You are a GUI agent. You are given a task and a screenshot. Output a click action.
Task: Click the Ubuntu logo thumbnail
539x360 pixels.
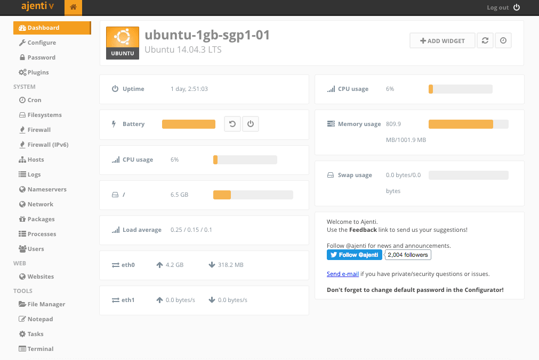click(x=123, y=43)
